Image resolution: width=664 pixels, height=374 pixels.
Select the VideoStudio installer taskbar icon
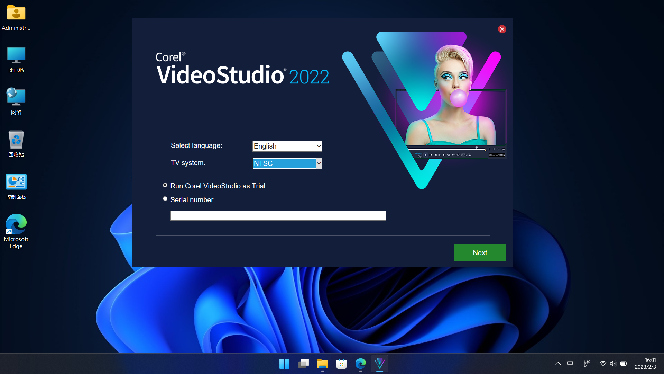(379, 364)
